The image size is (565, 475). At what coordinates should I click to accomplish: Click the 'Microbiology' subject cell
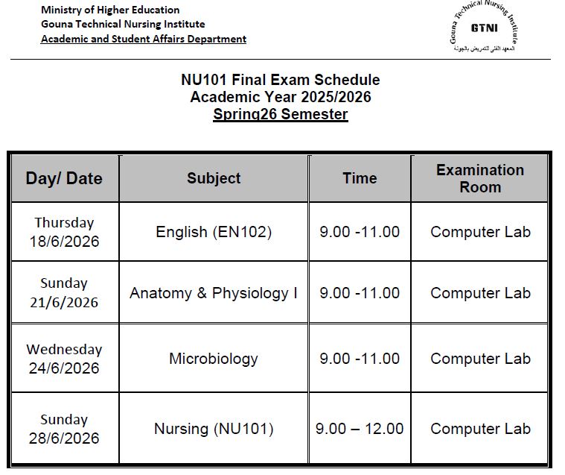tap(214, 359)
